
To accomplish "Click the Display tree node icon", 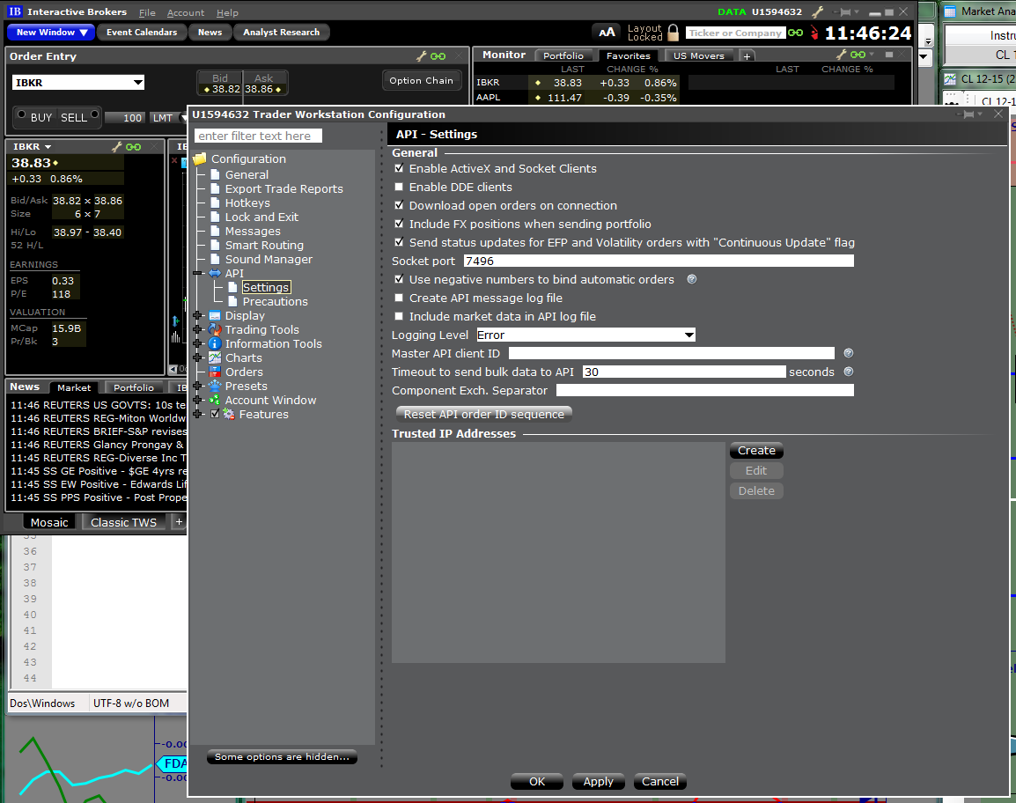I will (x=215, y=315).
